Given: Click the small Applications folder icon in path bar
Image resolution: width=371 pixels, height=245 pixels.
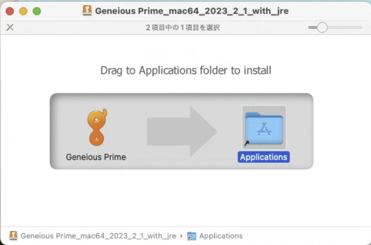Looking at the screenshot, I should [192, 236].
